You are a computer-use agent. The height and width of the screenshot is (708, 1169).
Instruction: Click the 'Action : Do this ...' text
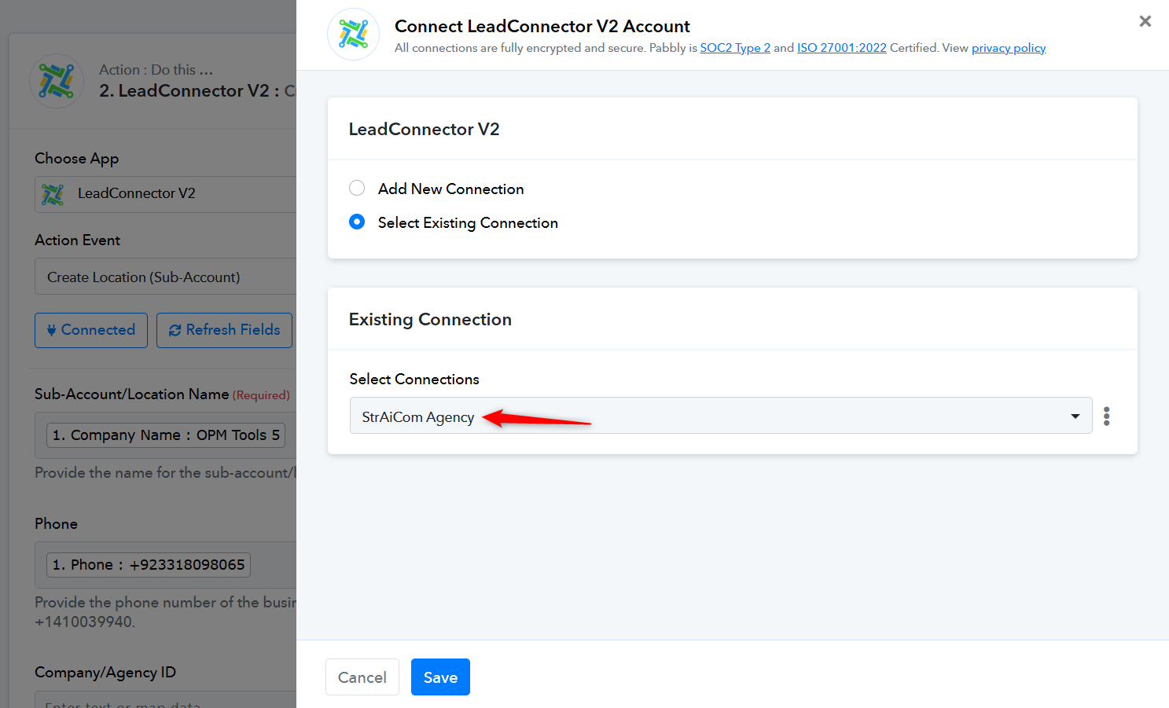[x=156, y=70]
